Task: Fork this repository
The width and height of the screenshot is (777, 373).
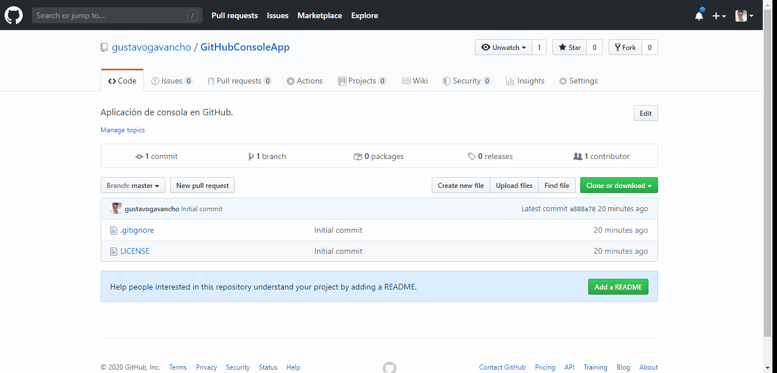Action: click(x=625, y=47)
